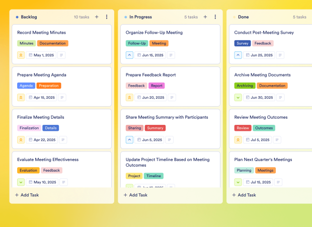Open the Backlog column three-dot menu

click(x=107, y=17)
